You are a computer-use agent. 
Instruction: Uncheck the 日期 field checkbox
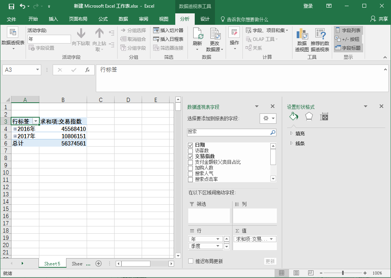point(191,145)
